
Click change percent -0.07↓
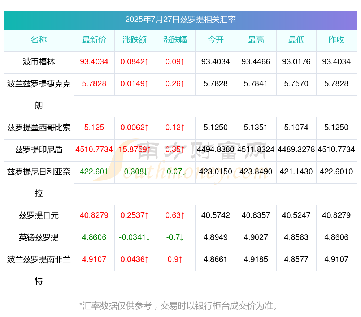(x=175, y=172)
